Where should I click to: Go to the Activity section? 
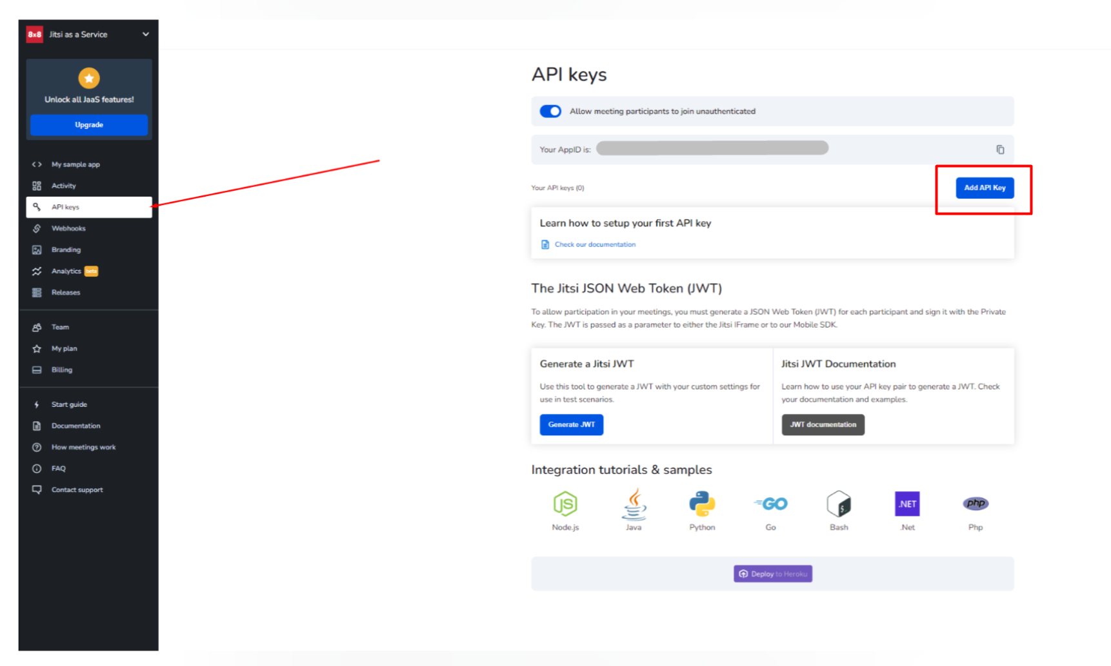89,186
